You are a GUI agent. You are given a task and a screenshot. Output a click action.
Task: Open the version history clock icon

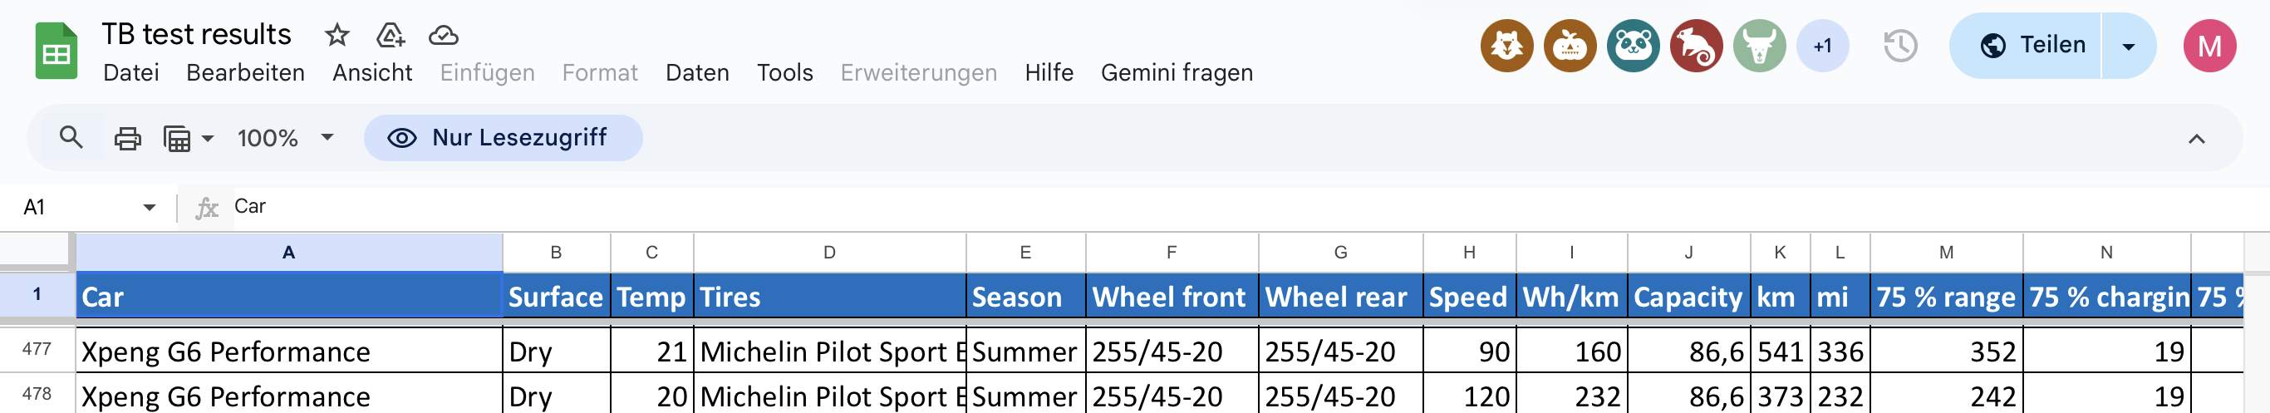(x=1900, y=46)
